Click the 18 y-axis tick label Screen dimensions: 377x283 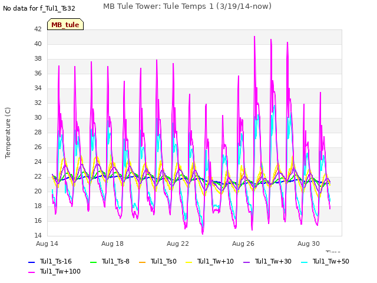point(38,206)
